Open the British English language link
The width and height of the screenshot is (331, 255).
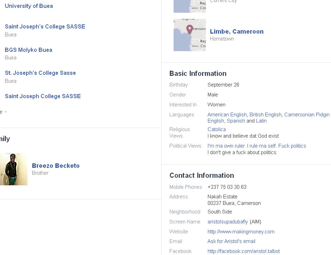265,115
